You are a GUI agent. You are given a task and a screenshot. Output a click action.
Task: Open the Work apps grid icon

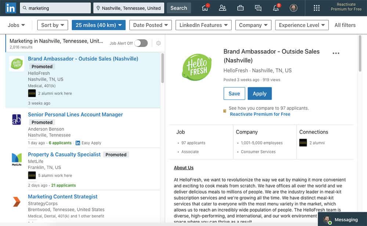coord(316,8)
